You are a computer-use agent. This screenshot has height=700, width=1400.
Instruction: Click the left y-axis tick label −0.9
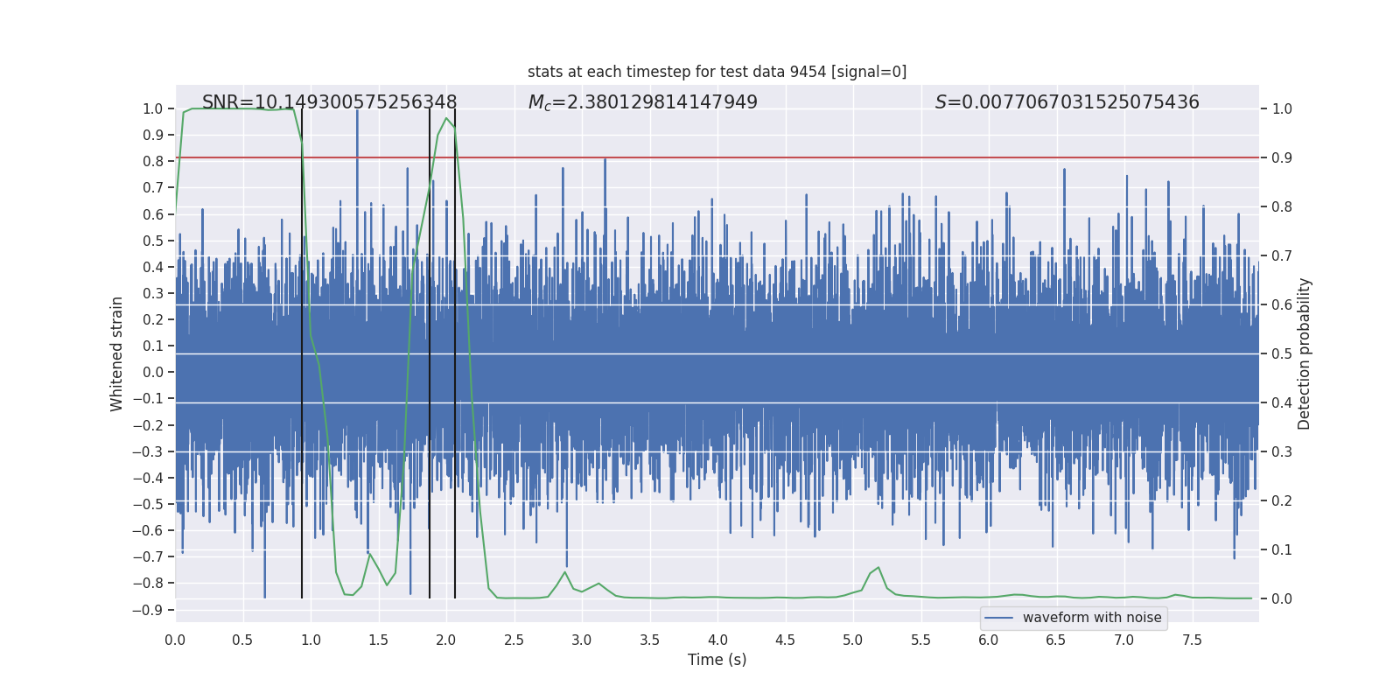coord(147,610)
